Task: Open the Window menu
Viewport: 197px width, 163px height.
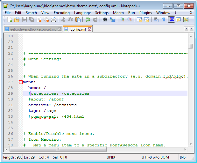Action: click(x=163, y=13)
